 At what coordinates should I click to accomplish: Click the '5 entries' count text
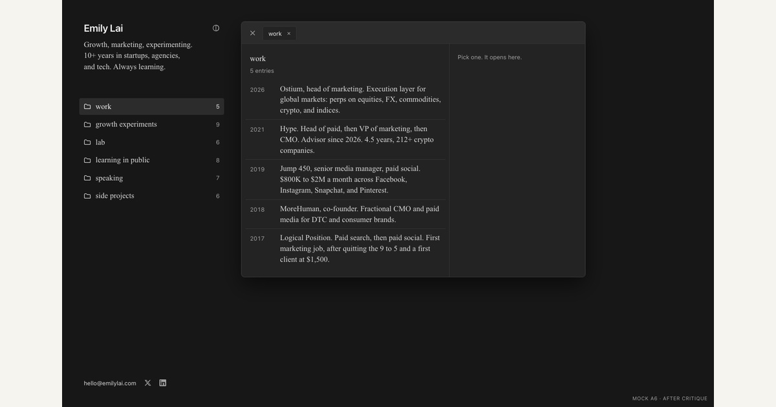tap(262, 71)
